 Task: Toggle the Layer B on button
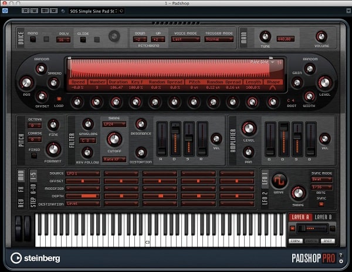(333, 229)
